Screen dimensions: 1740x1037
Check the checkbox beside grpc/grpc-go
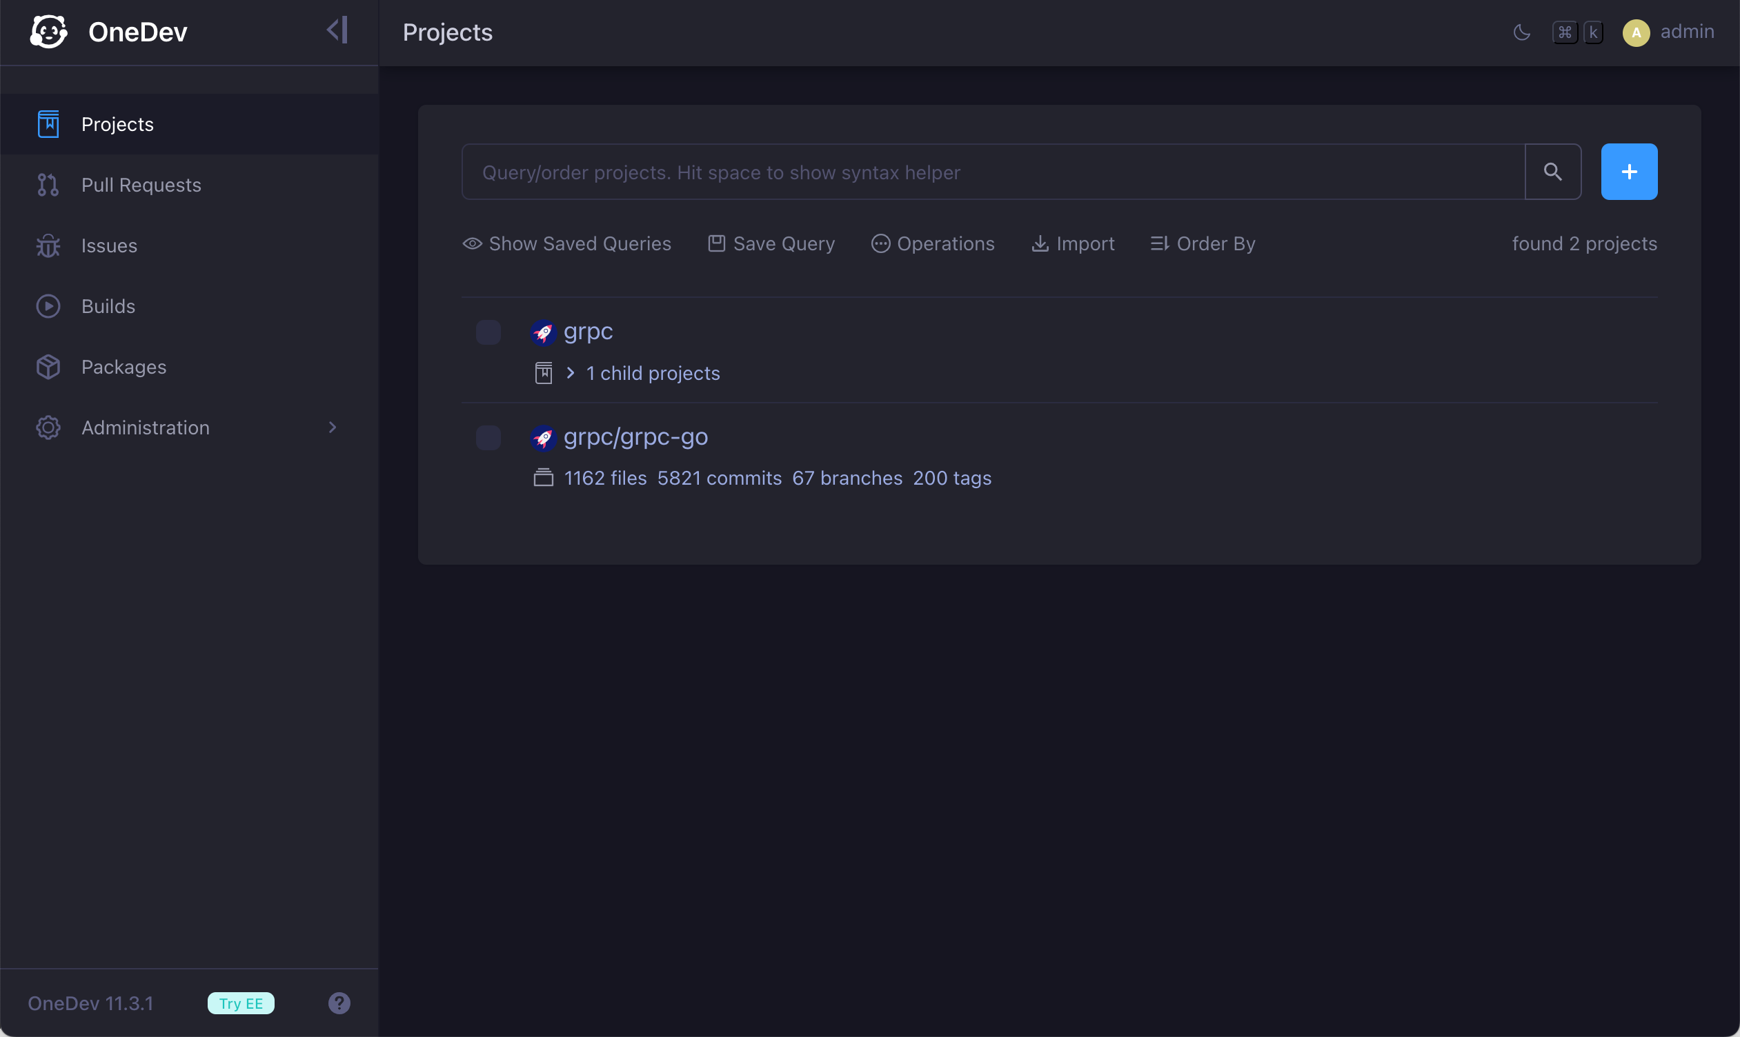(488, 437)
